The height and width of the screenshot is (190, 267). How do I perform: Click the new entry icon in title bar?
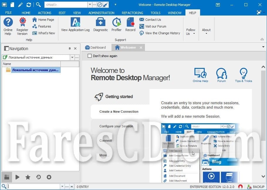12,5
